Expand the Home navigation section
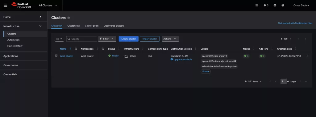316x117 pixels. tap(23, 17)
